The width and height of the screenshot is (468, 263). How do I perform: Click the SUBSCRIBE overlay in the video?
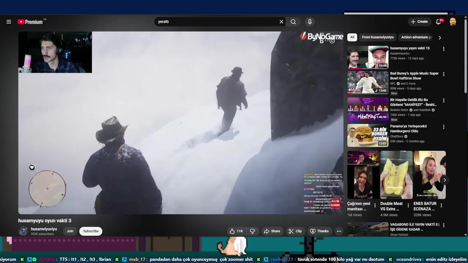tap(335, 203)
